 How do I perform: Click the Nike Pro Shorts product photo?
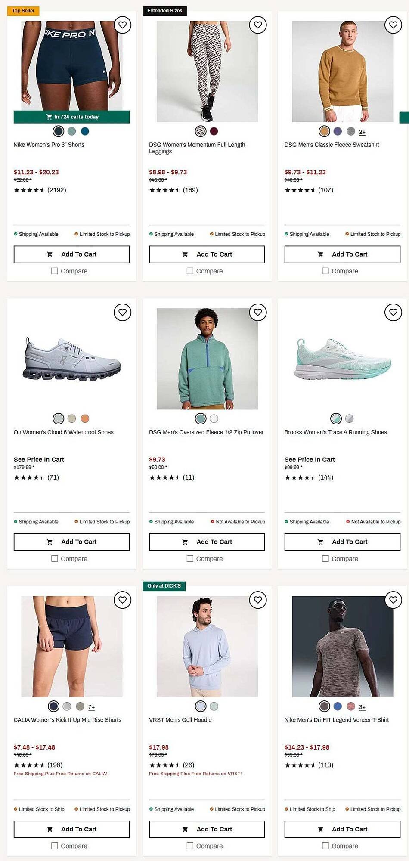pos(71,65)
